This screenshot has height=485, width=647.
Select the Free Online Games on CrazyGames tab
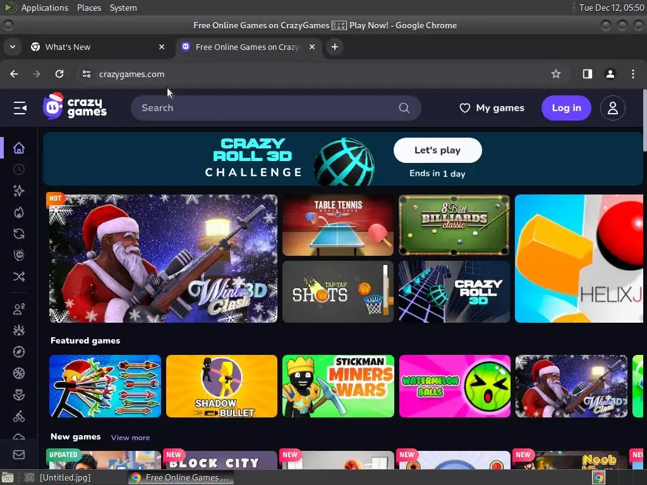(x=248, y=47)
